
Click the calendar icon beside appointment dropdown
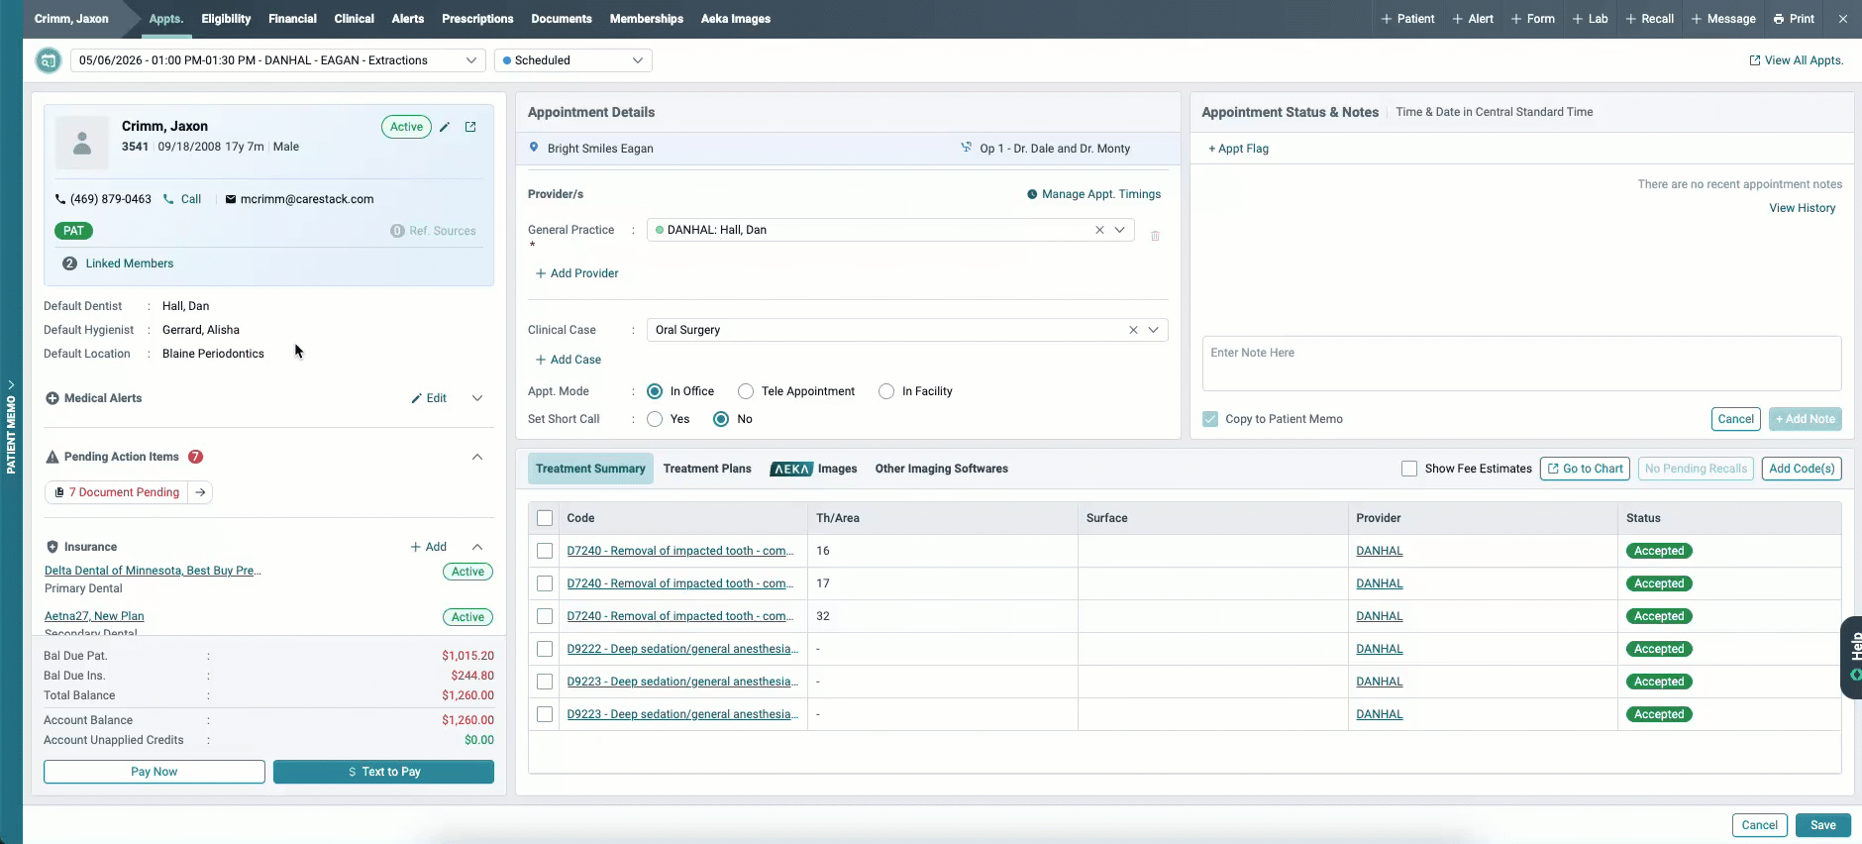click(48, 60)
